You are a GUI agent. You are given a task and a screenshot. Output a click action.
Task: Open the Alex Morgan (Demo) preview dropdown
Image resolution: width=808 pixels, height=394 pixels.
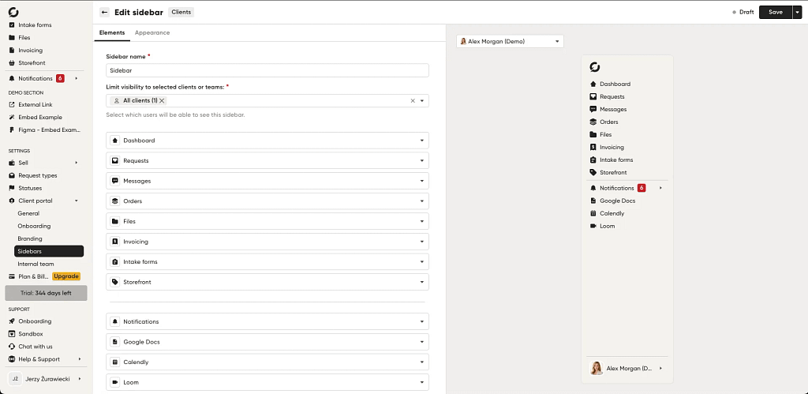[510, 41]
